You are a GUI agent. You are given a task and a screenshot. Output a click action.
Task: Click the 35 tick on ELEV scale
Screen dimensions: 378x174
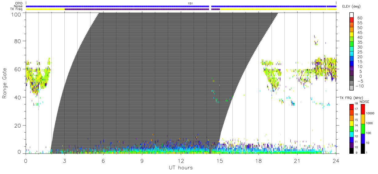click(359, 42)
